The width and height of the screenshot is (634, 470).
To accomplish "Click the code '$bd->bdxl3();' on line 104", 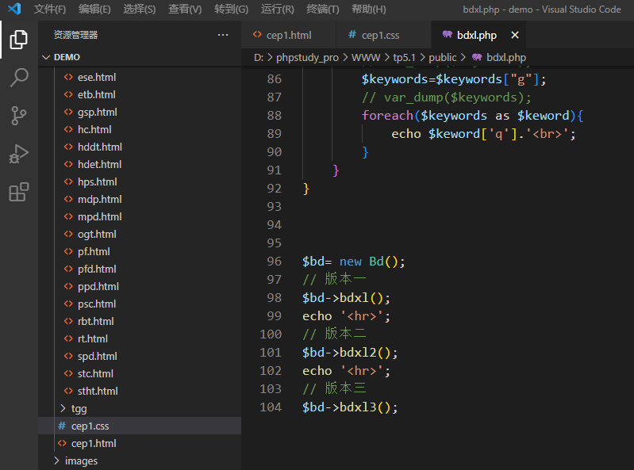I will pos(350,407).
